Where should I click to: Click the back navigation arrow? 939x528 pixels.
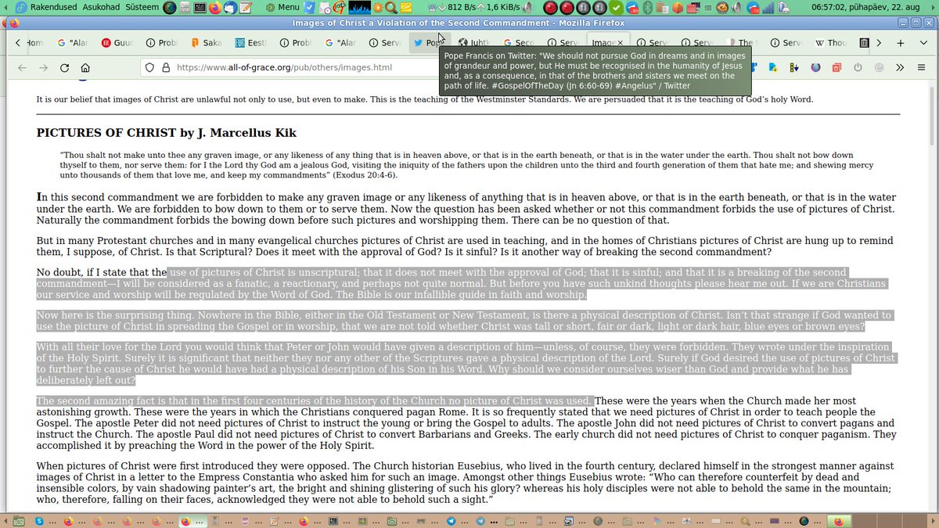[22, 67]
